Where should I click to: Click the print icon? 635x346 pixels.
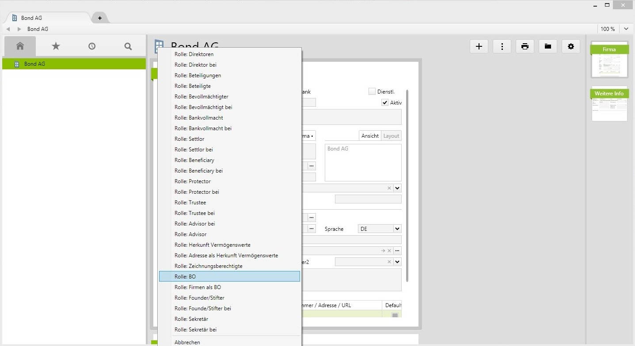525,46
